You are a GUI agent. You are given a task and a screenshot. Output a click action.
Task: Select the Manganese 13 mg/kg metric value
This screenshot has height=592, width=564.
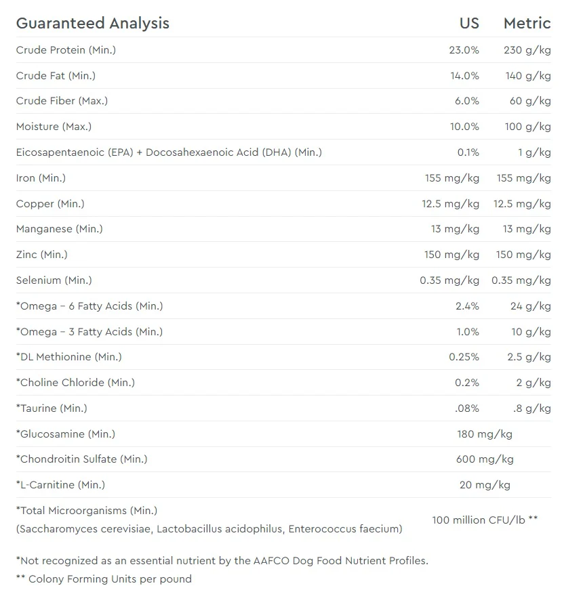(x=527, y=229)
